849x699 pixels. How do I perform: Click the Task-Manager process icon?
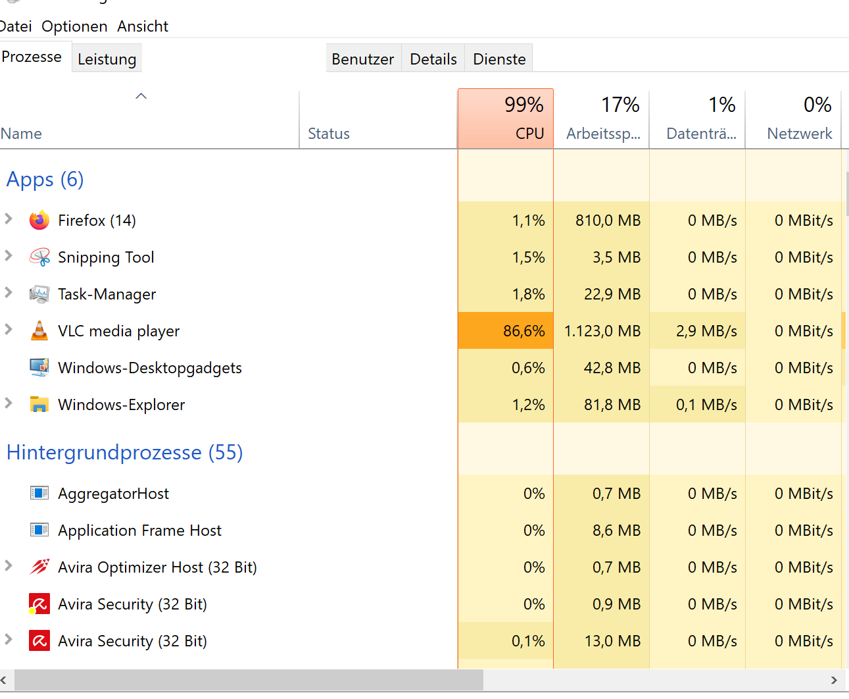pos(39,294)
